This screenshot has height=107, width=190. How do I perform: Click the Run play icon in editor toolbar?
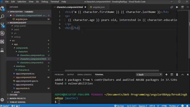[x=177, y=7]
